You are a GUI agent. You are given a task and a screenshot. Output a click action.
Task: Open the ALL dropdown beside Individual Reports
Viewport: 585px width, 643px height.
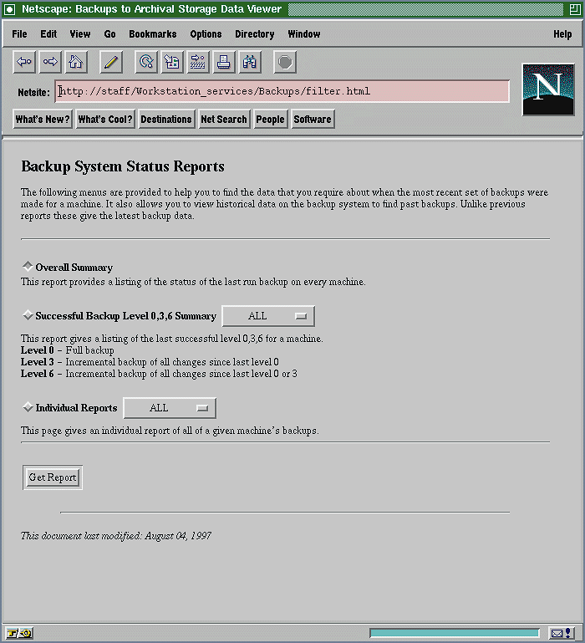(169, 408)
